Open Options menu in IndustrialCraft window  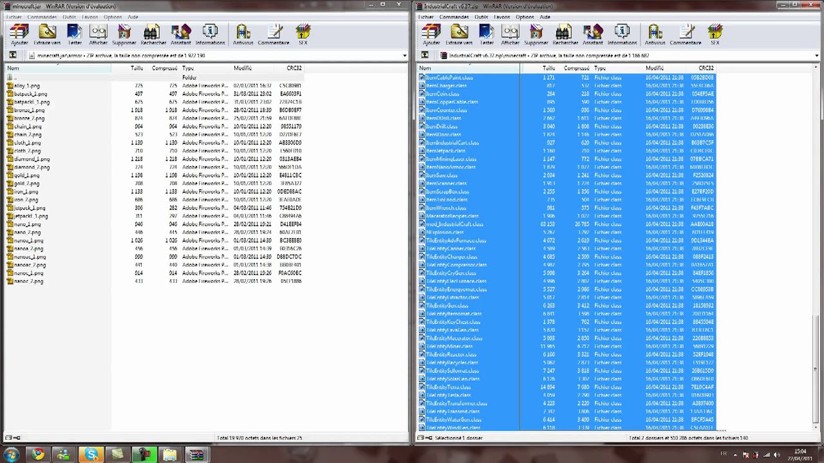525,17
